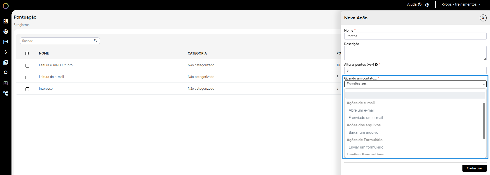Click the settings gear icon
Image resolution: width=490 pixels, height=175 pixels.
pos(427,5)
